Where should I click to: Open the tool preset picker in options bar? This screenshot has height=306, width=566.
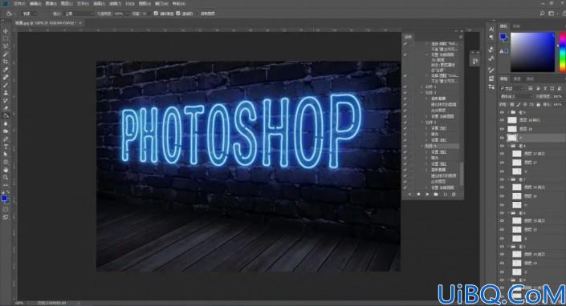click(10, 14)
